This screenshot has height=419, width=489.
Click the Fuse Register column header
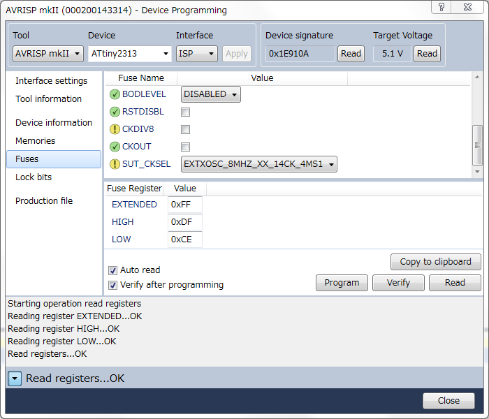(x=134, y=189)
